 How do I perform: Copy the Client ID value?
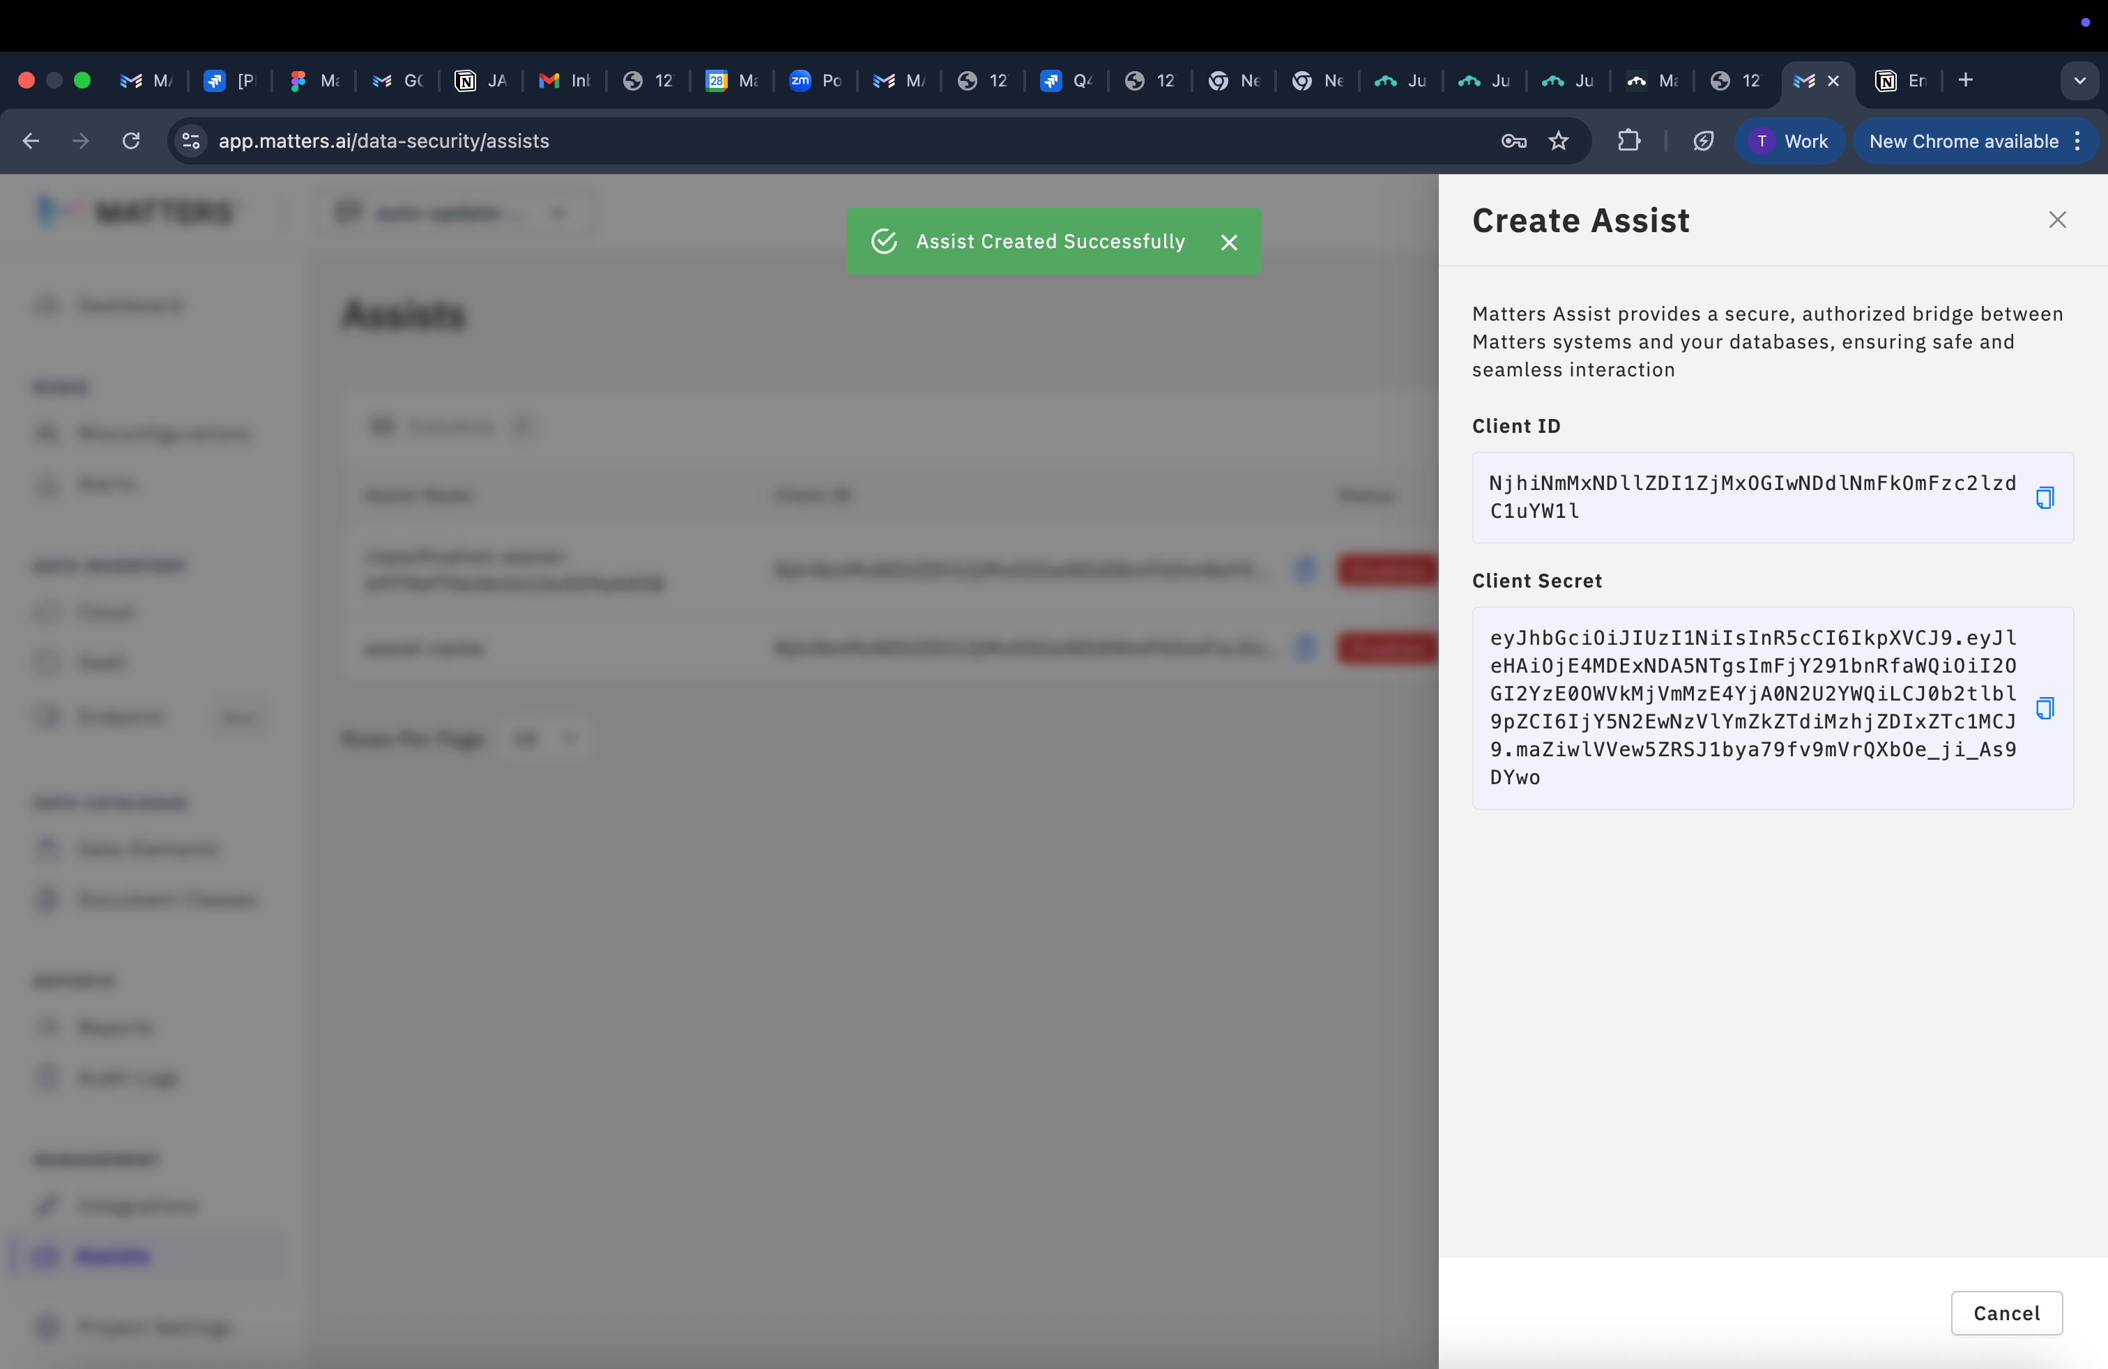coord(2045,498)
